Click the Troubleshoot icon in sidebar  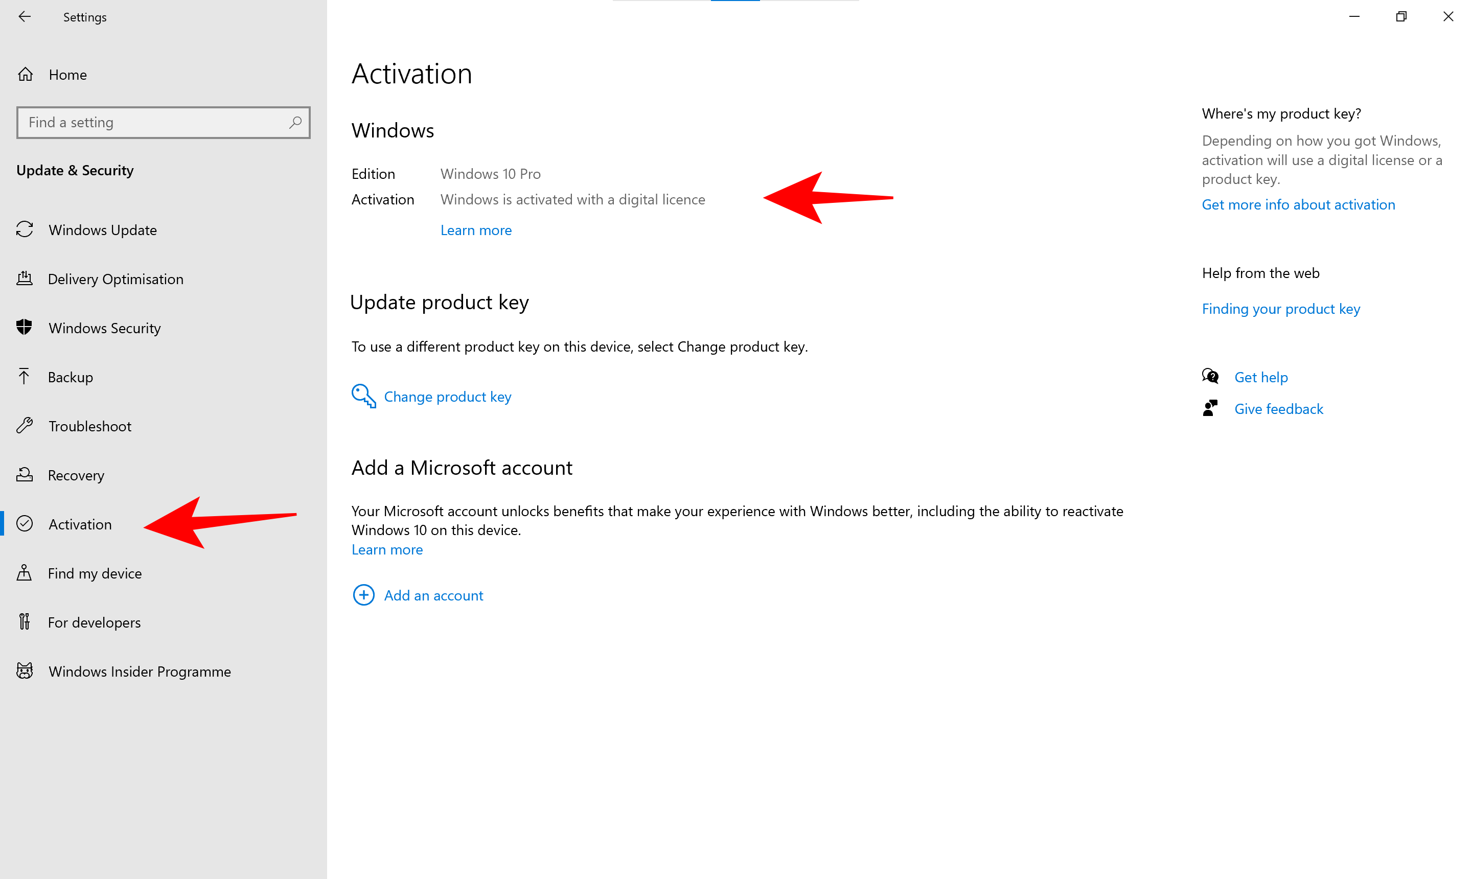(25, 426)
